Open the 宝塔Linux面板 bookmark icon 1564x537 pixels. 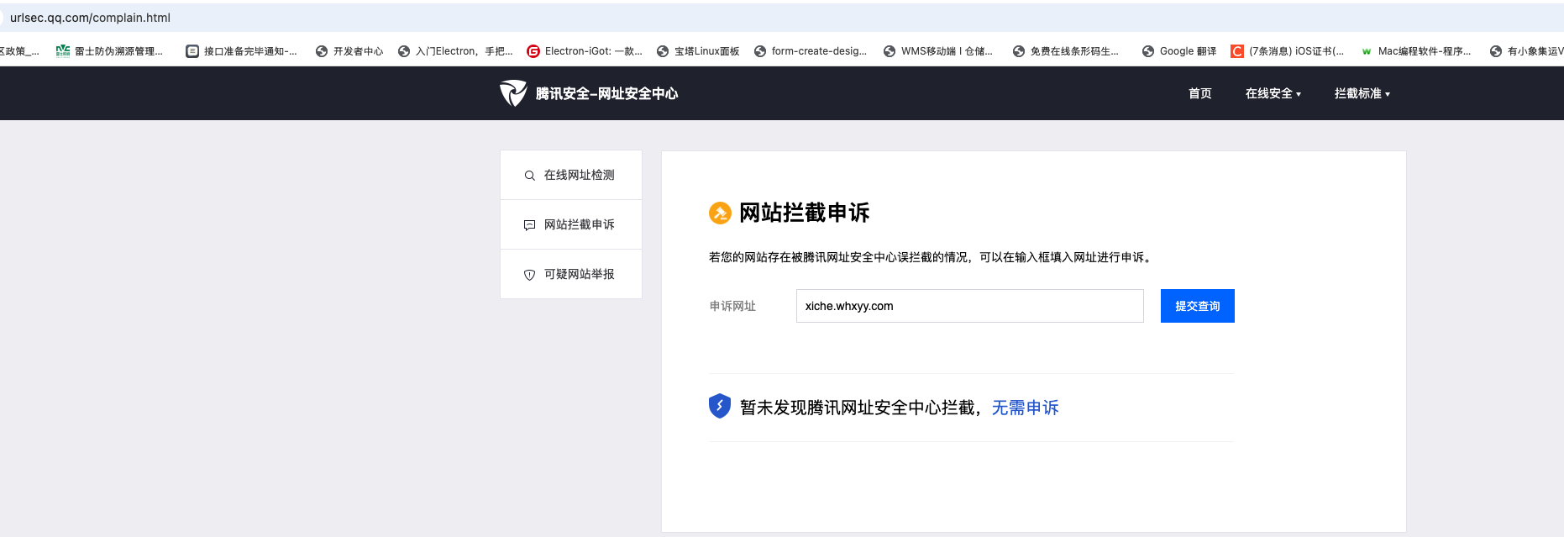(663, 51)
